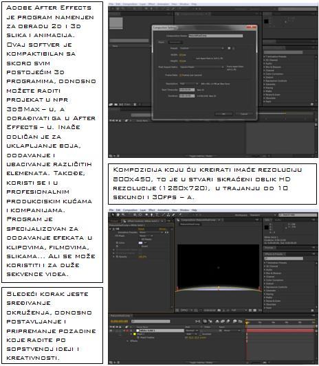
Task: Open the Effect menu in lower After Effects window
Action: click(152, 210)
